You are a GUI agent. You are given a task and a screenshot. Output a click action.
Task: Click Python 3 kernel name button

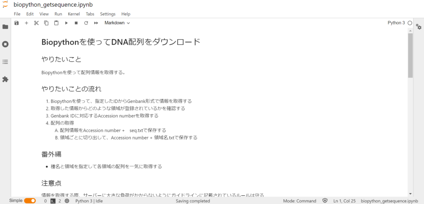(396, 23)
